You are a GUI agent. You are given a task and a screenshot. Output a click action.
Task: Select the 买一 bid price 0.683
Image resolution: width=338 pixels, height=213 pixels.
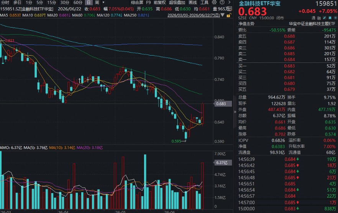click(x=289, y=66)
